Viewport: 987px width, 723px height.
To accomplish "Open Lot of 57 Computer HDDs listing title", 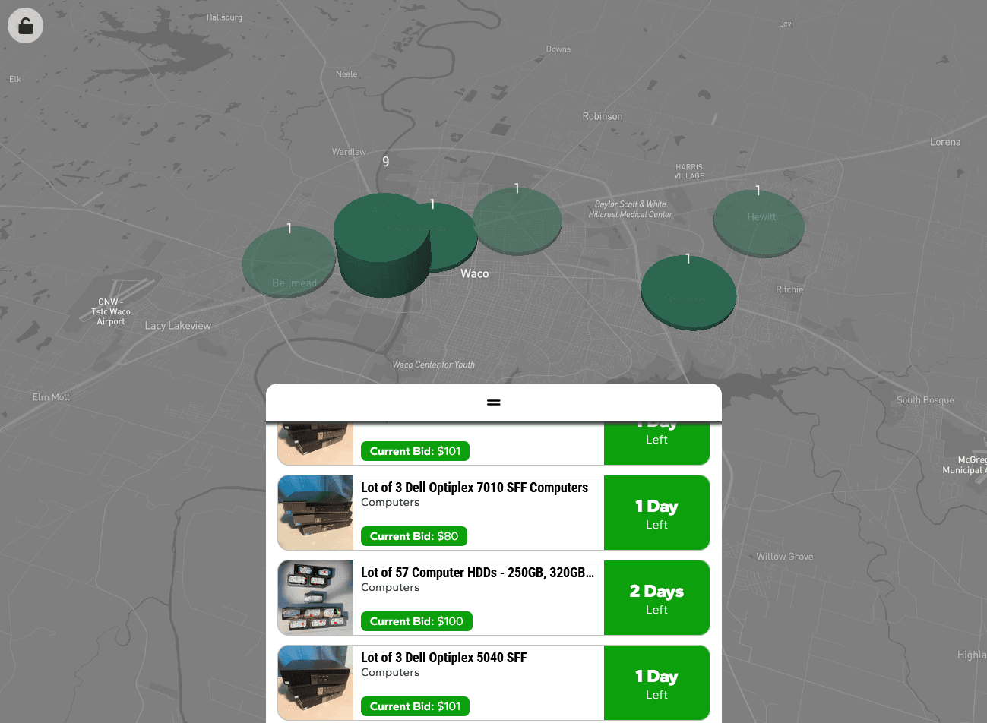I will click(477, 573).
